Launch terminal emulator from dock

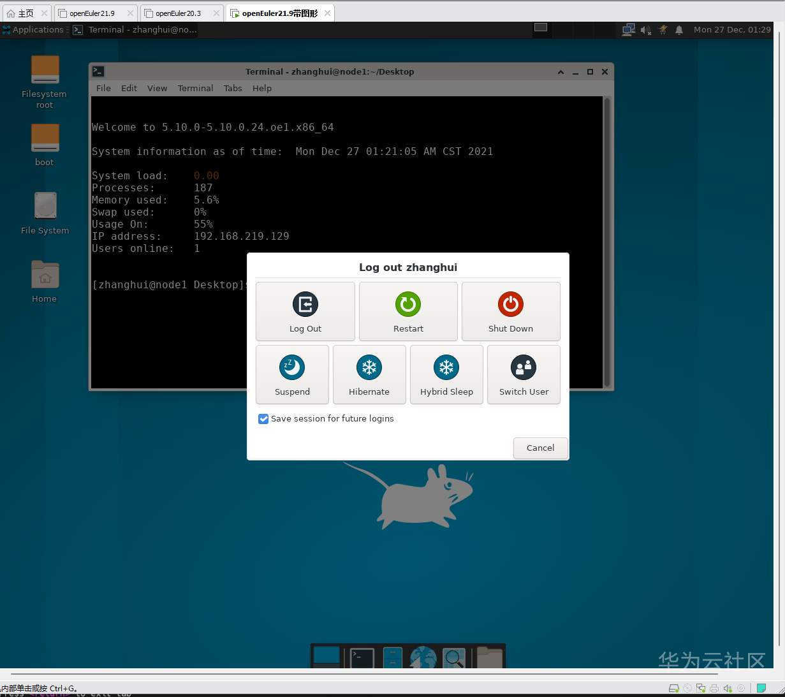pos(362,657)
